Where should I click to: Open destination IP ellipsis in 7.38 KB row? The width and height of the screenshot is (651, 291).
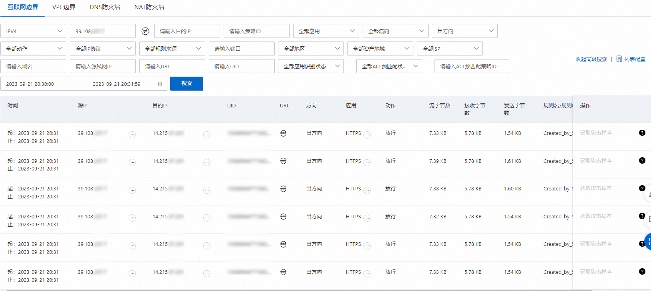(207, 190)
